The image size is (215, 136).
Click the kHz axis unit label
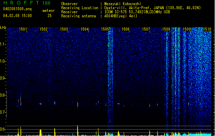(x=3, y=28)
